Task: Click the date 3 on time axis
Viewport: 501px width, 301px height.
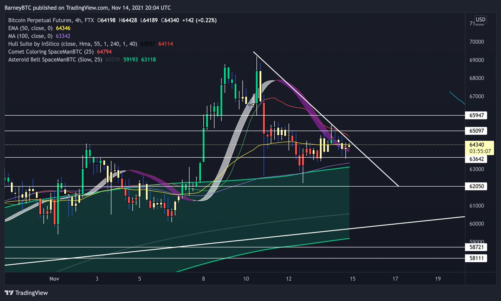Action: [x=97, y=278]
